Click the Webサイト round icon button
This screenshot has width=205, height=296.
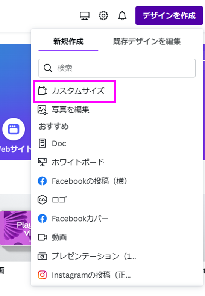14,129
